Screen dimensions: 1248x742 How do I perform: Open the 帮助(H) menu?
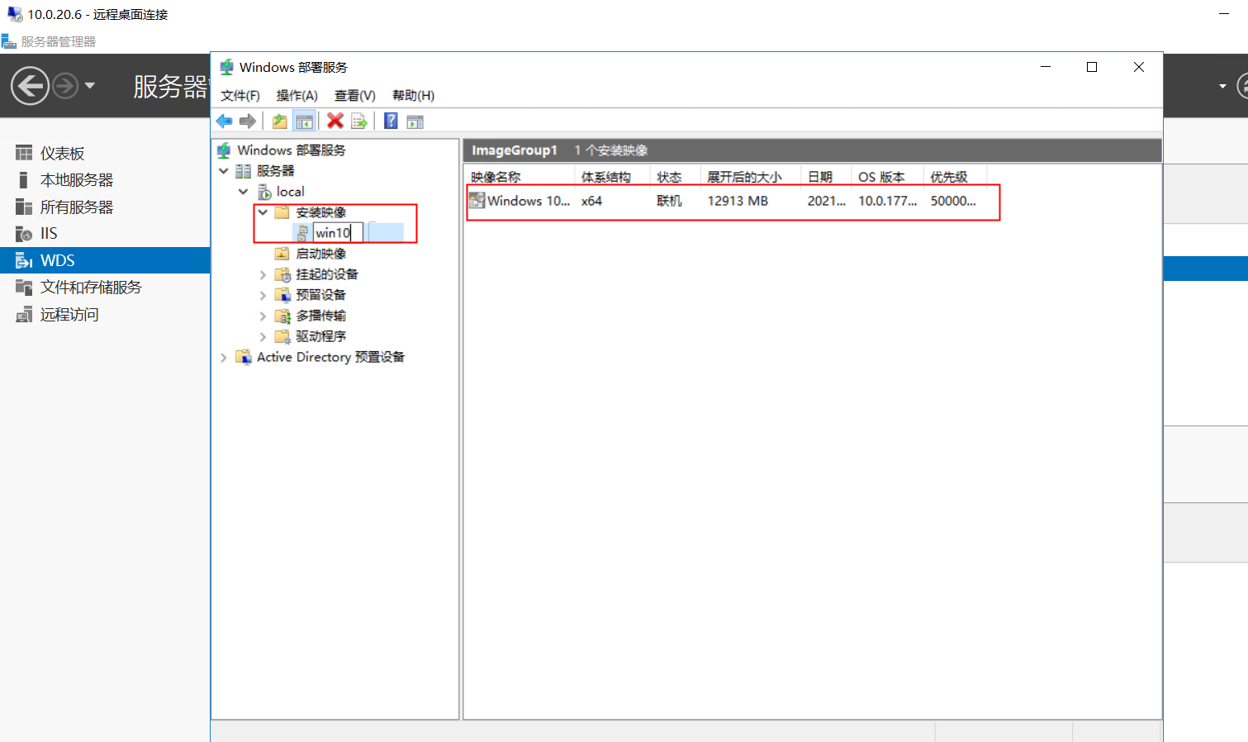pyautogui.click(x=413, y=95)
